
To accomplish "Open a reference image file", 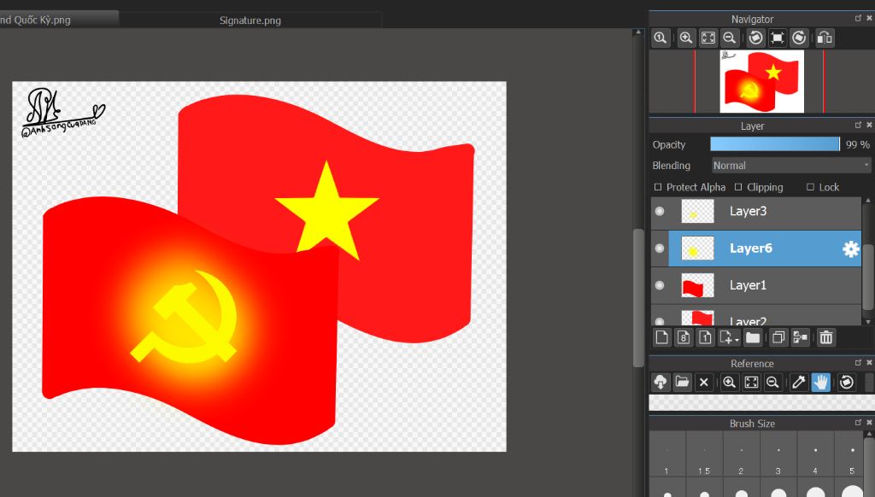I will (683, 382).
